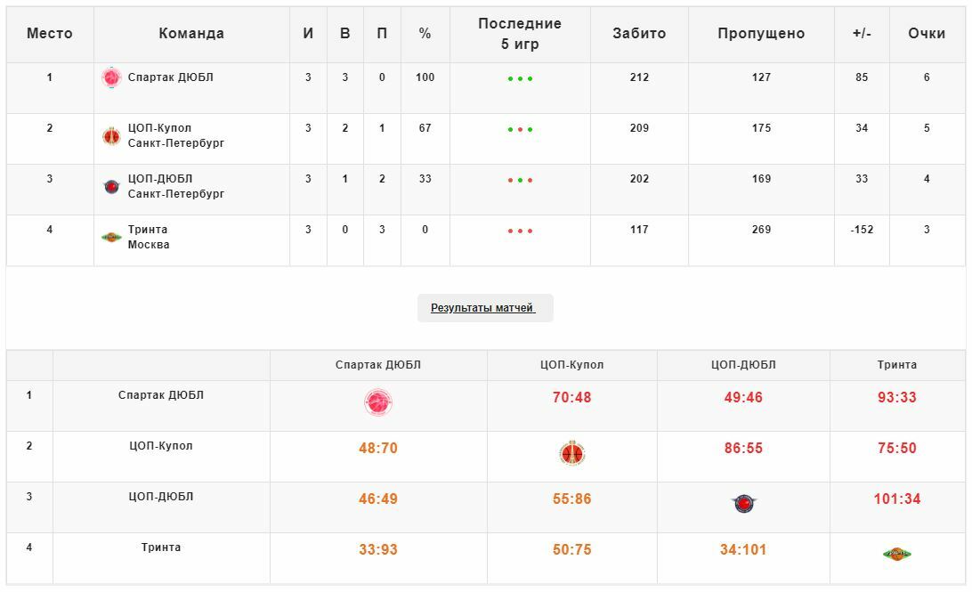The height and width of the screenshot is (592, 972).
Task: Open the 34:101 match score
Action: pyautogui.click(x=743, y=550)
